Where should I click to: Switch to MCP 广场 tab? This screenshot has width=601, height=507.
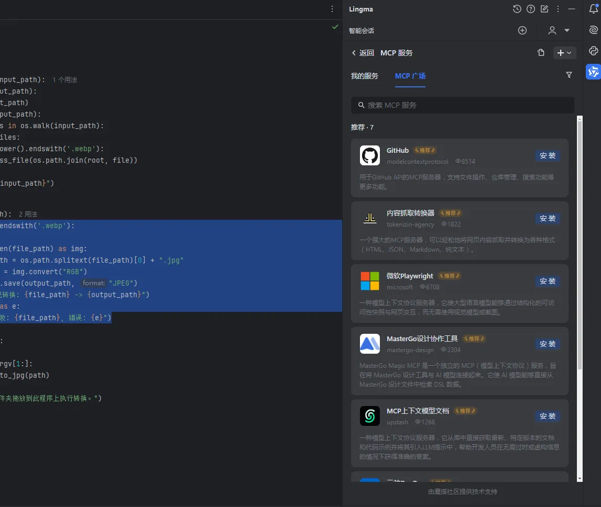[410, 76]
